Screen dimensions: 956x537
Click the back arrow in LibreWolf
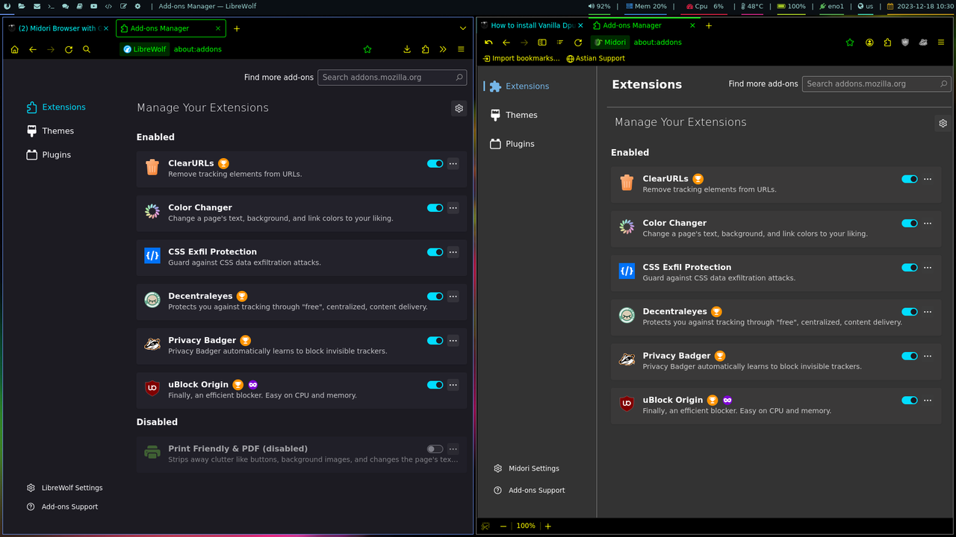click(x=32, y=49)
